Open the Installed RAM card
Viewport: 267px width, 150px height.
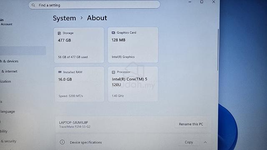tap(79, 84)
